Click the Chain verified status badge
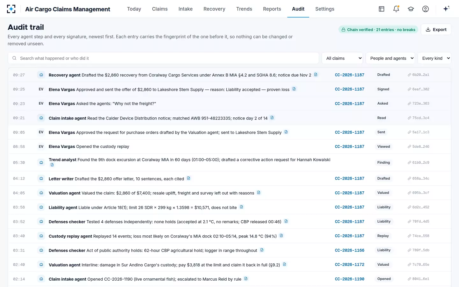The height and width of the screenshot is (287, 459). tap(378, 30)
